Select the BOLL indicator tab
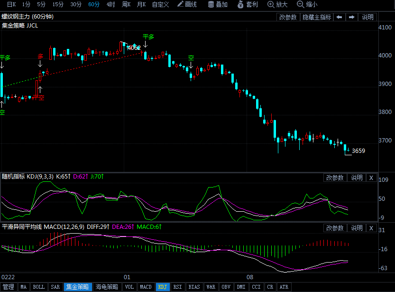395x292 pixels. 38,287
